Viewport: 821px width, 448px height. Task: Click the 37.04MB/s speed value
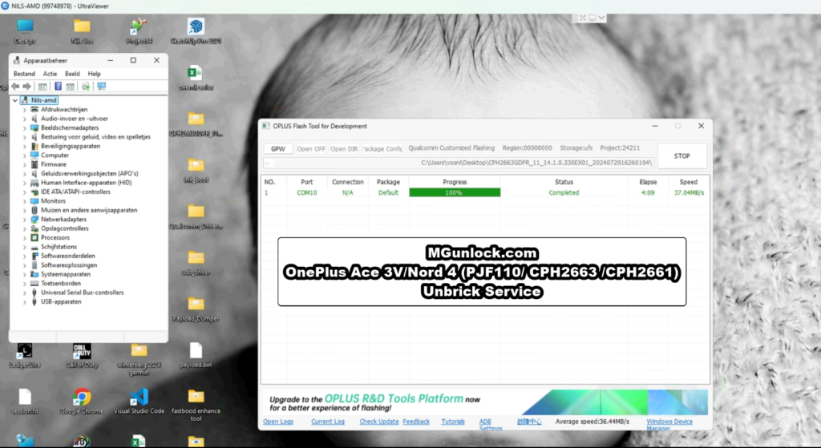(689, 192)
